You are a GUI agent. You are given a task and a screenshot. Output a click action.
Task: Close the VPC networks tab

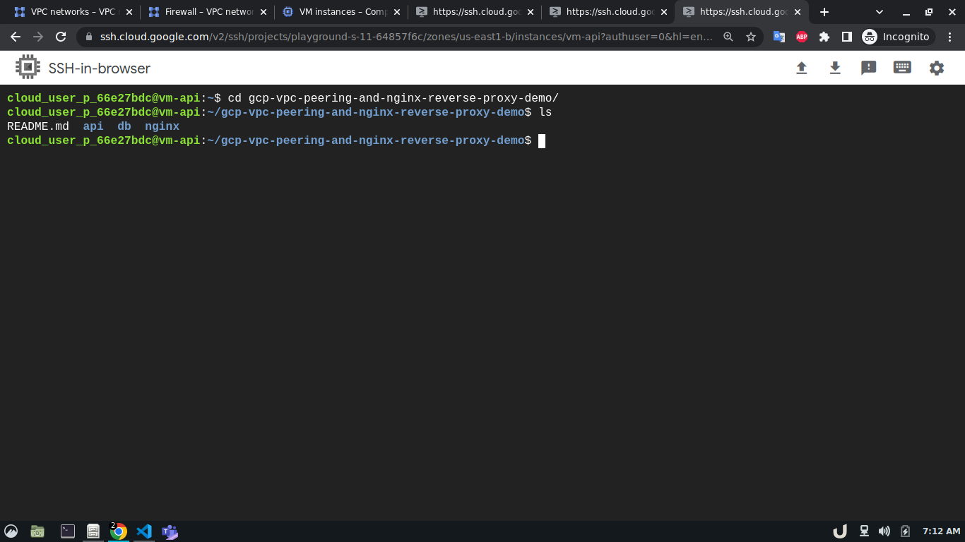pos(129,12)
